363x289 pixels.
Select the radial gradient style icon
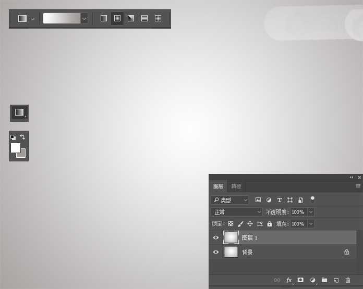(117, 18)
